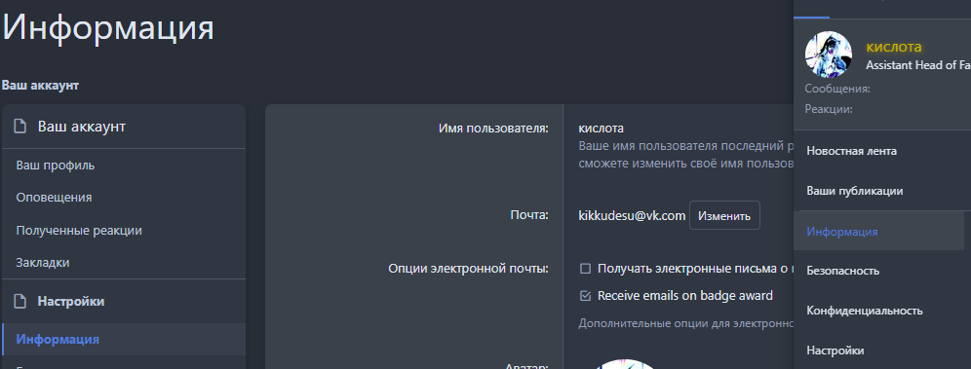Open Оповещения in the left sidebar
Screen dimensions: 971x369
tap(54, 198)
